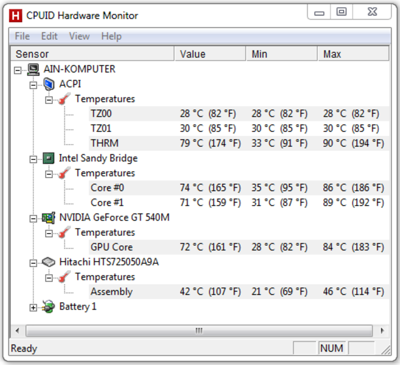
Task: Click Core #1 max 89 °C (192 °F)
Action: (354, 203)
